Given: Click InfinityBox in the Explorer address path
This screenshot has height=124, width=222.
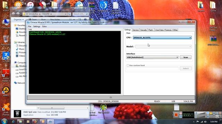Looking at the screenshot, I should coord(33,14).
